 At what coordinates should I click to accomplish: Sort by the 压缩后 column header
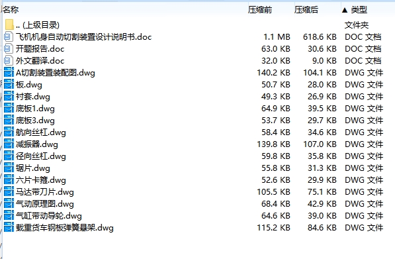click(x=306, y=10)
